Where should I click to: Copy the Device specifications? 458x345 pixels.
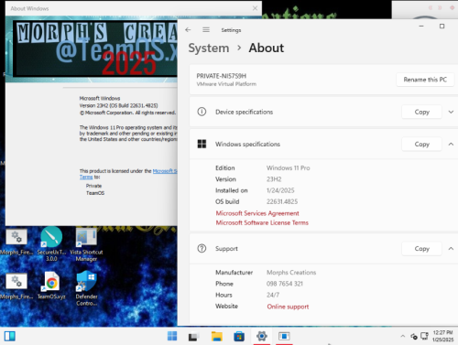coord(421,112)
